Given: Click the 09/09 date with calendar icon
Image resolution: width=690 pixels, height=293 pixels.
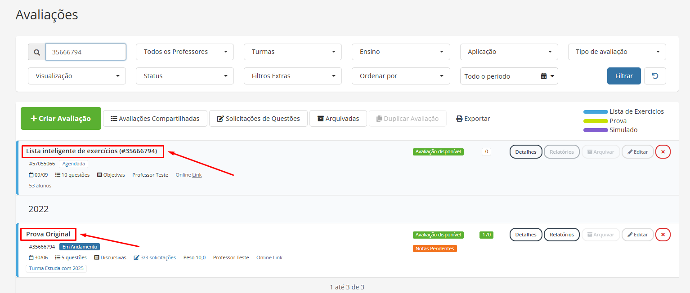Looking at the screenshot, I should (x=38, y=175).
